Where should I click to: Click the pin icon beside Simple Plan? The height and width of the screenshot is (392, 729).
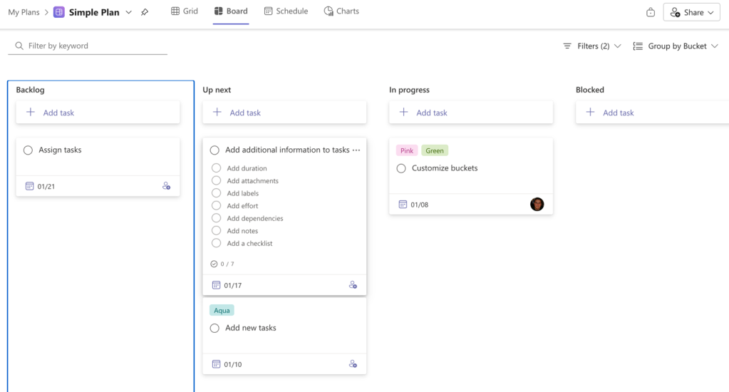click(x=145, y=12)
